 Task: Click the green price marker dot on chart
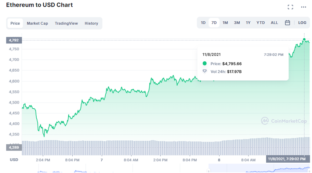304,39
